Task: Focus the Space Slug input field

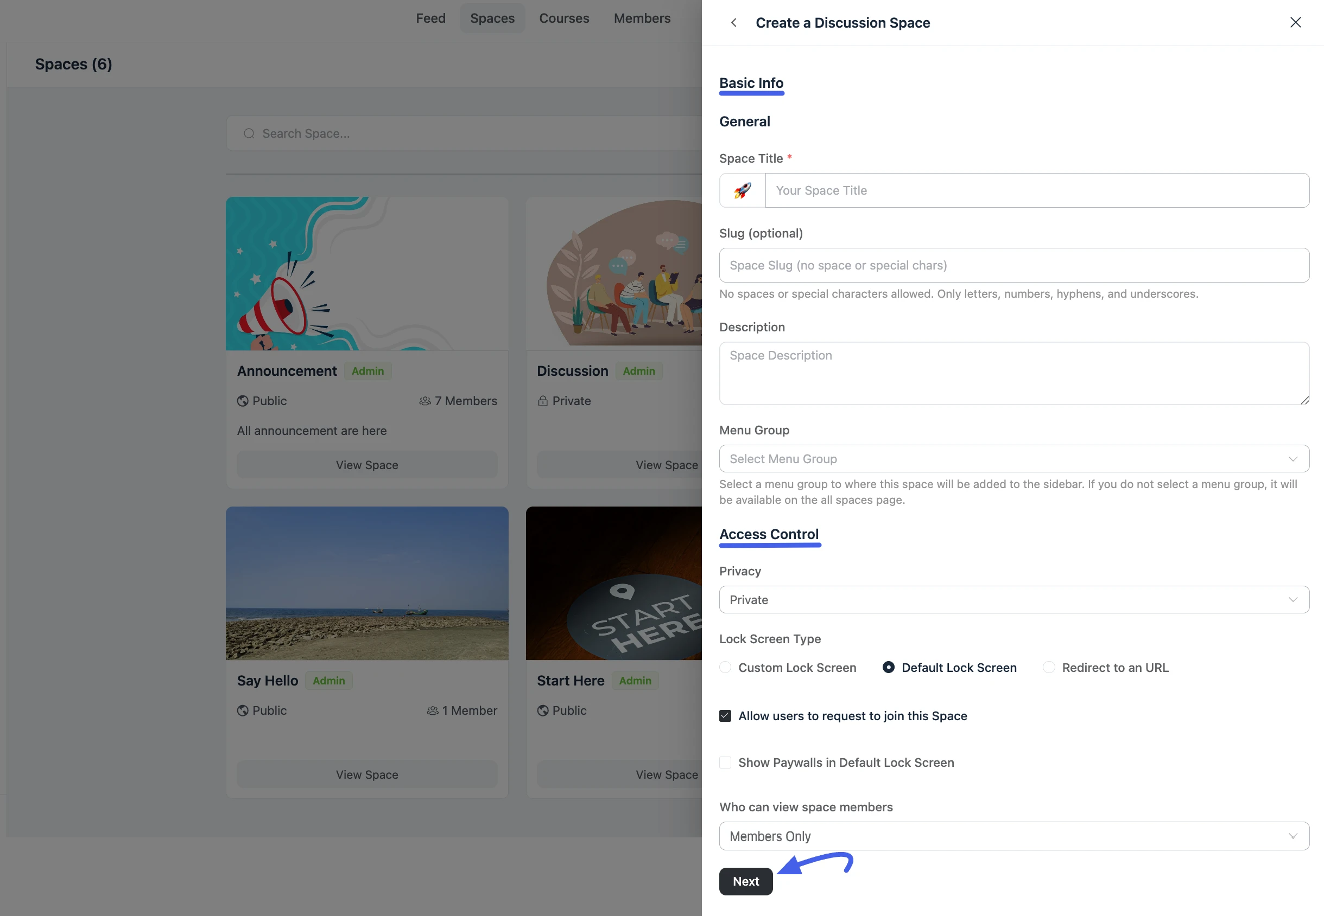Action: pos(1014,265)
